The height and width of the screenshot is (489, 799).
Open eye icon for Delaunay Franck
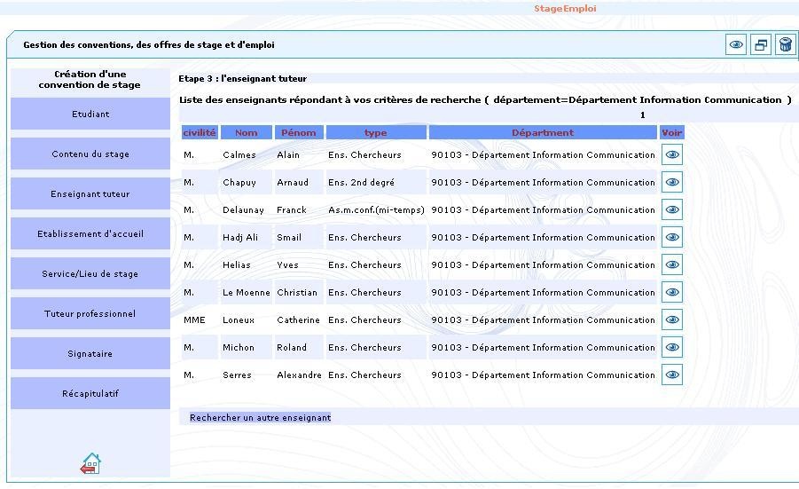tap(672, 209)
